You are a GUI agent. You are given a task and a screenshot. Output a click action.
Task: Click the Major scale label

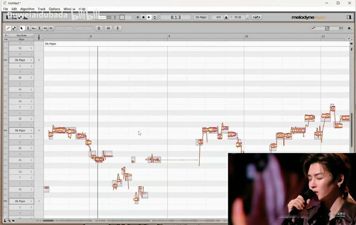[21, 39]
